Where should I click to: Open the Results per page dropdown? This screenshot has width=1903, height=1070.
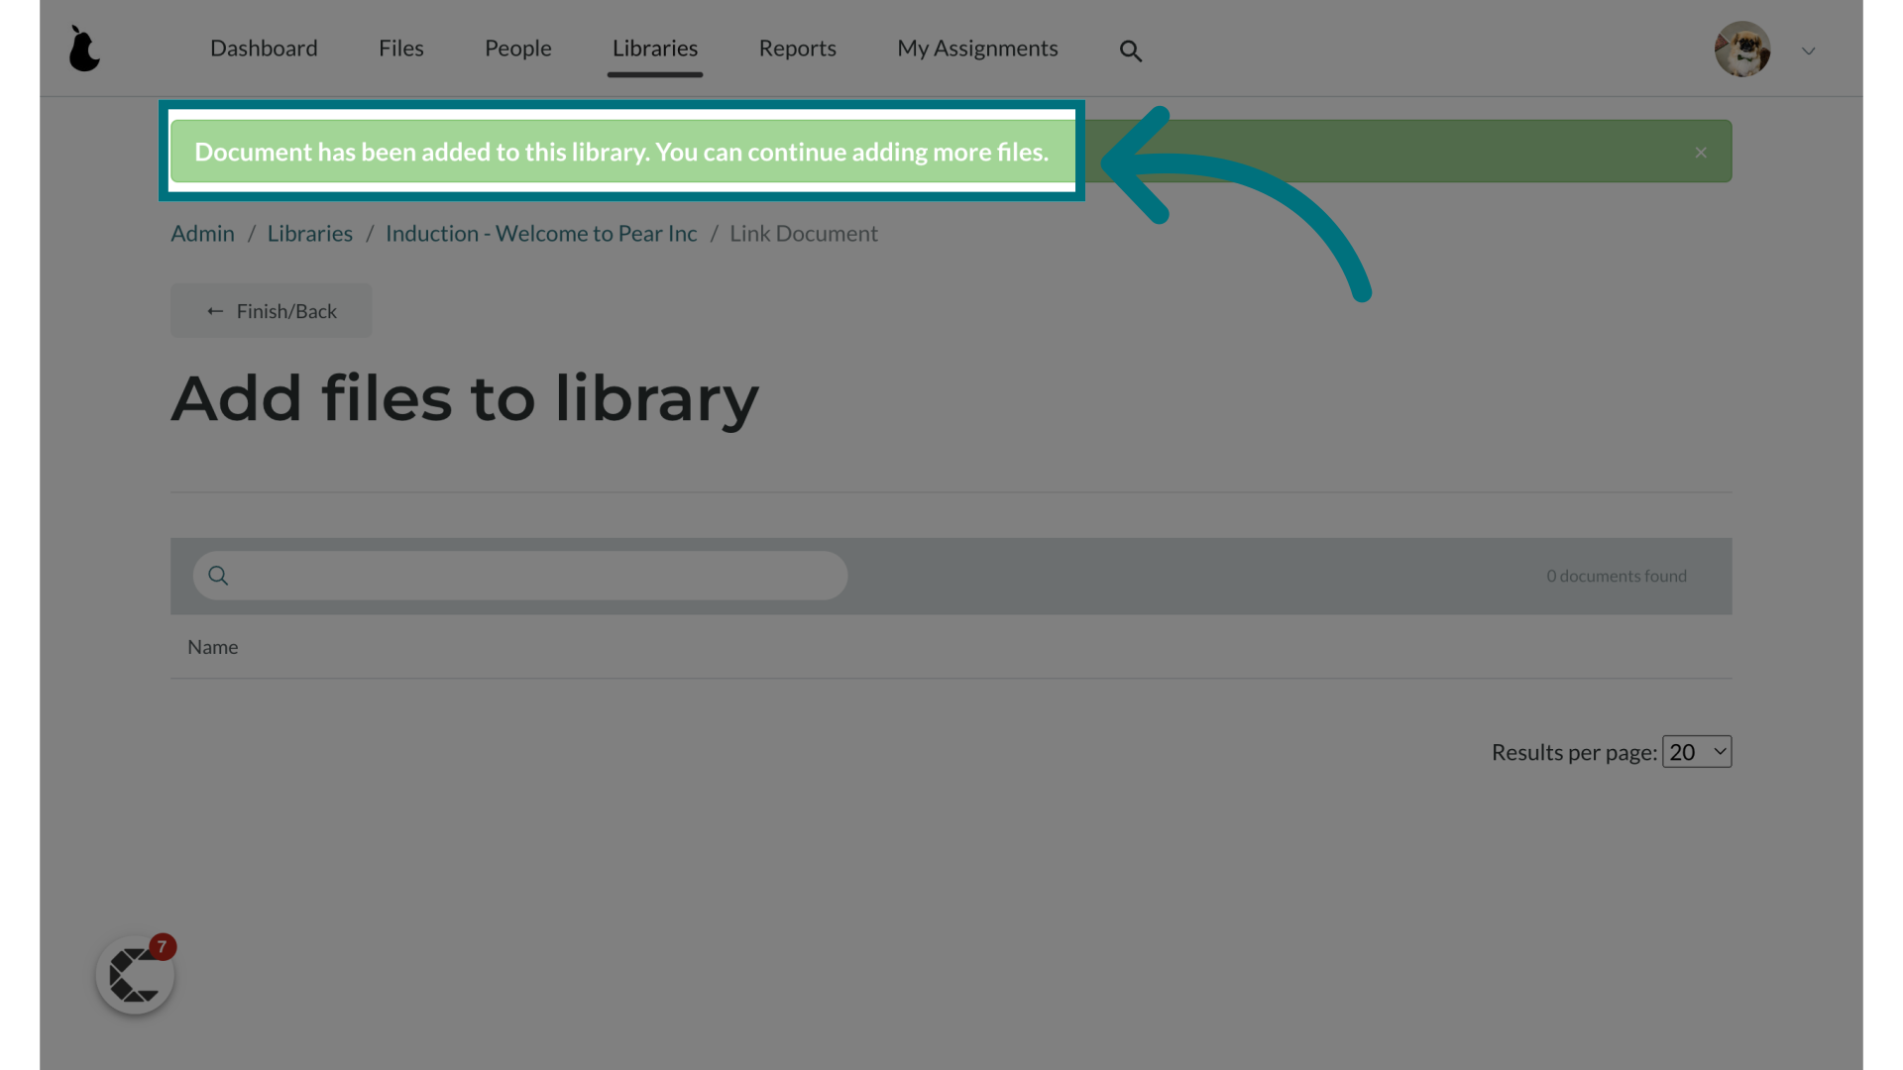[x=1697, y=752]
